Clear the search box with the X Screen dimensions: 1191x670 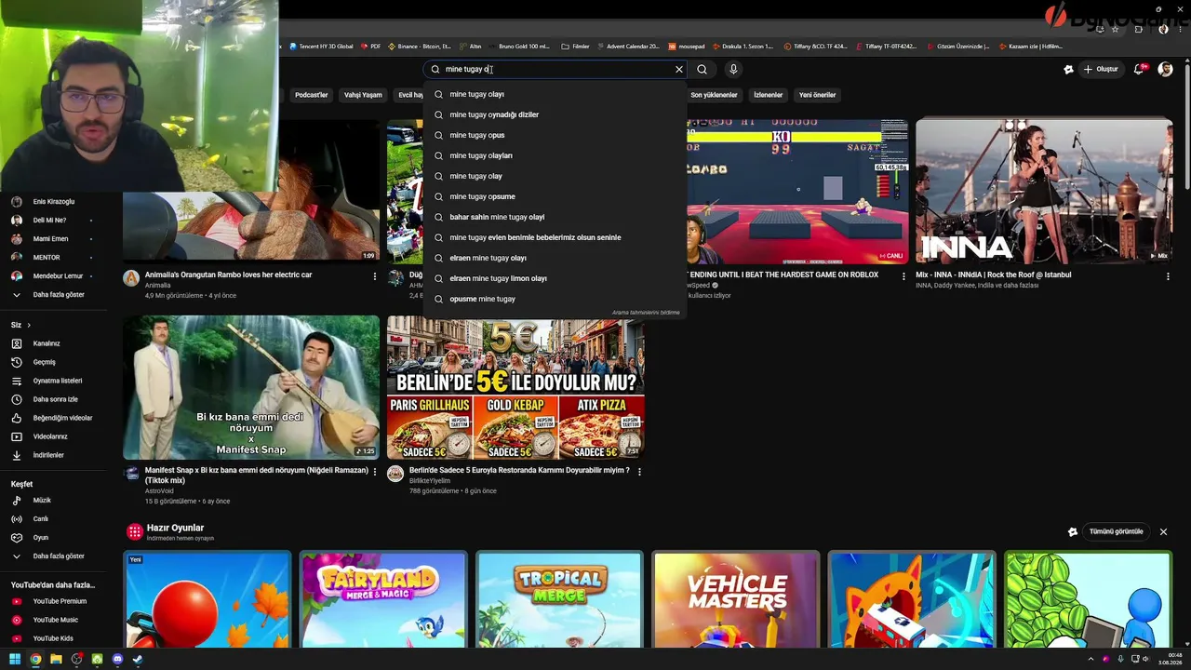(x=679, y=69)
